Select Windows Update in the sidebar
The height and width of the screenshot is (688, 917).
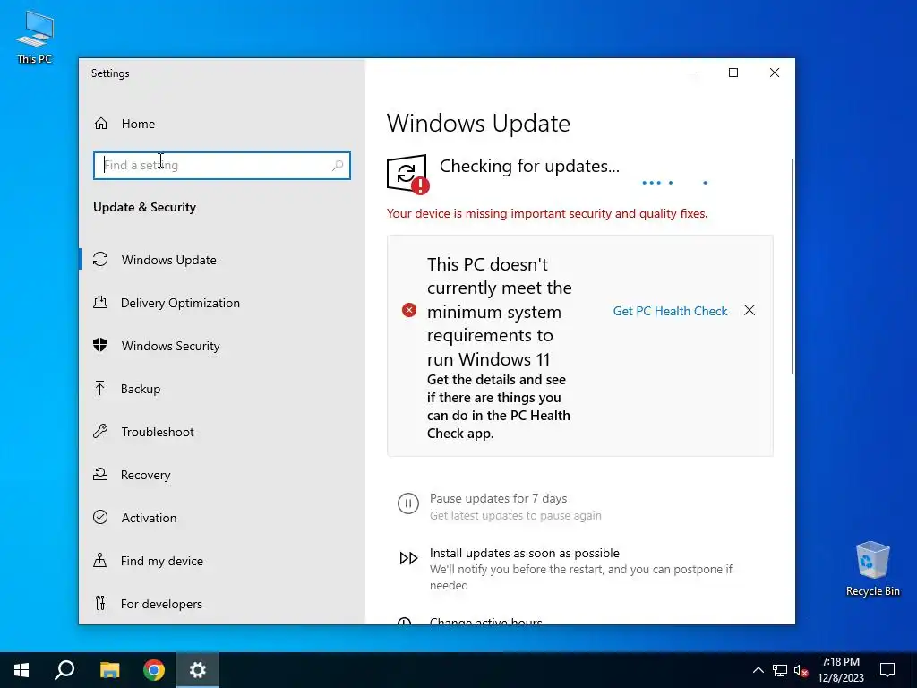[x=222, y=259]
